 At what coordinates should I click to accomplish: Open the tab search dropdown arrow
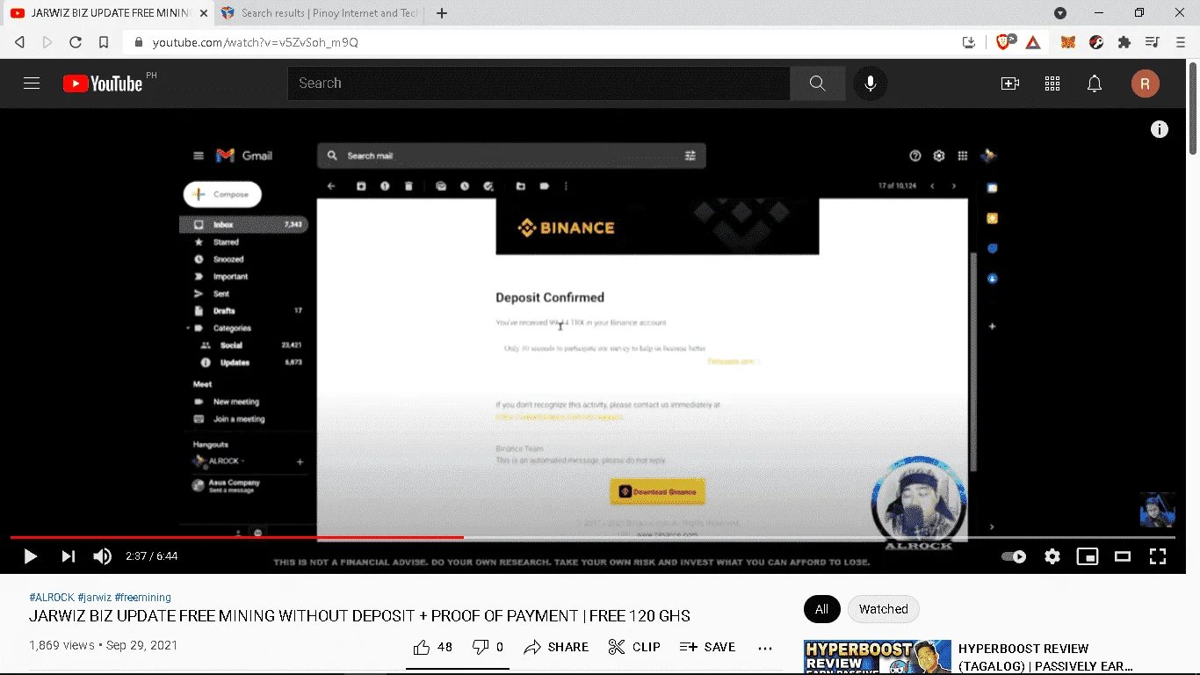(x=1060, y=13)
